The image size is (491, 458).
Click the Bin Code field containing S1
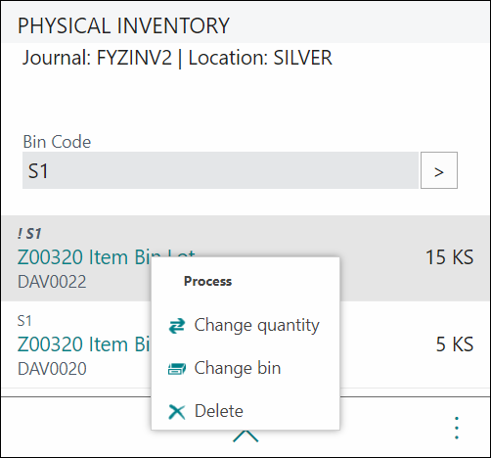(220, 170)
